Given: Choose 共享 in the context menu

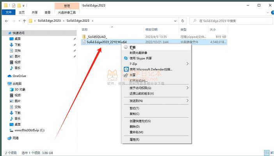Looking at the screenshot, I should (157, 75).
